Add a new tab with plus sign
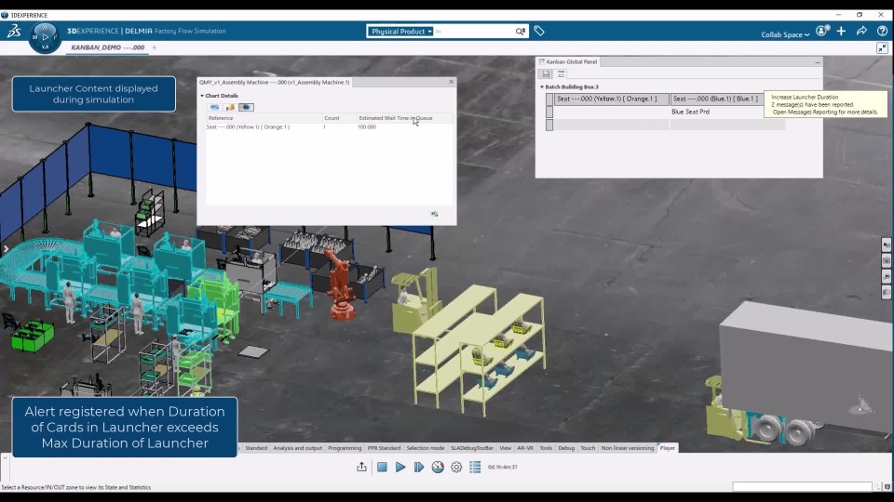Viewport: 894px width, 502px height. (x=154, y=47)
